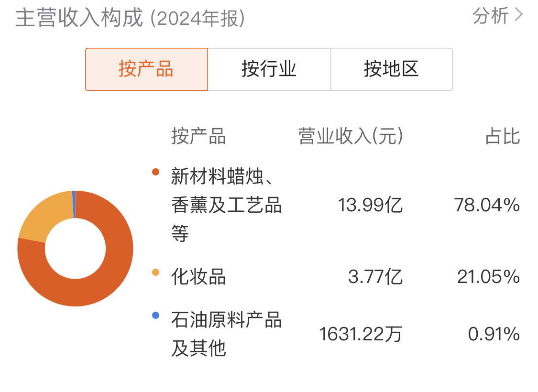Switch to the 按地区 tab
538x392 pixels.
(392, 69)
